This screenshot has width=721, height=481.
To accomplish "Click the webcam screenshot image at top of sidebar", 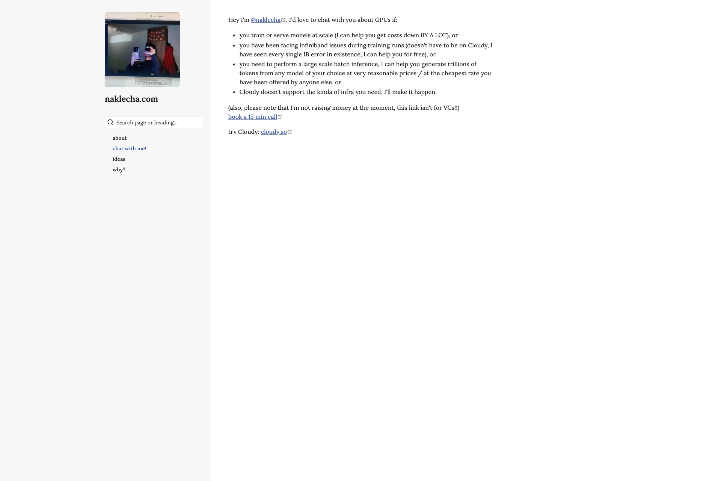I will [142, 49].
